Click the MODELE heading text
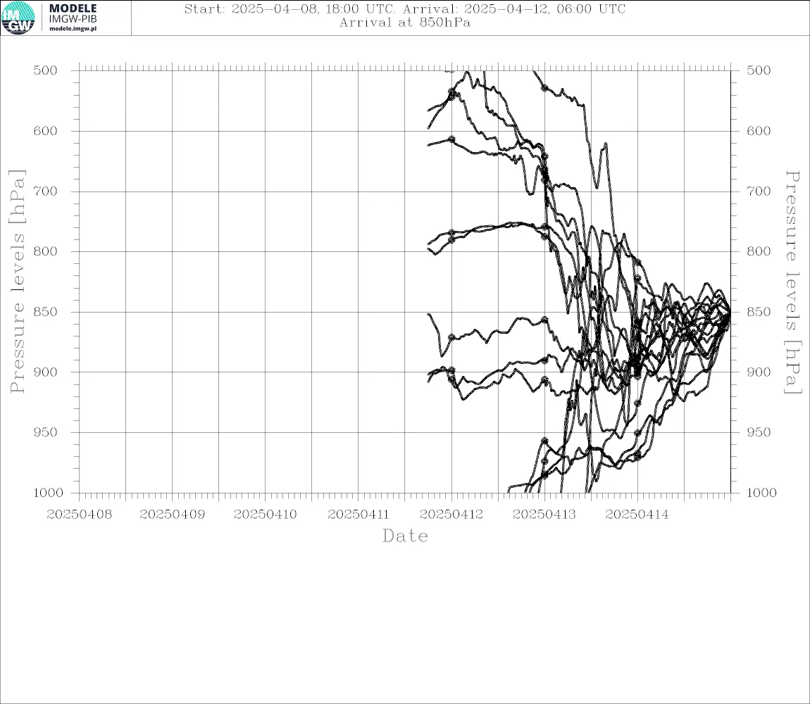Image resolution: width=810 pixels, height=704 pixels. [73, 8]
